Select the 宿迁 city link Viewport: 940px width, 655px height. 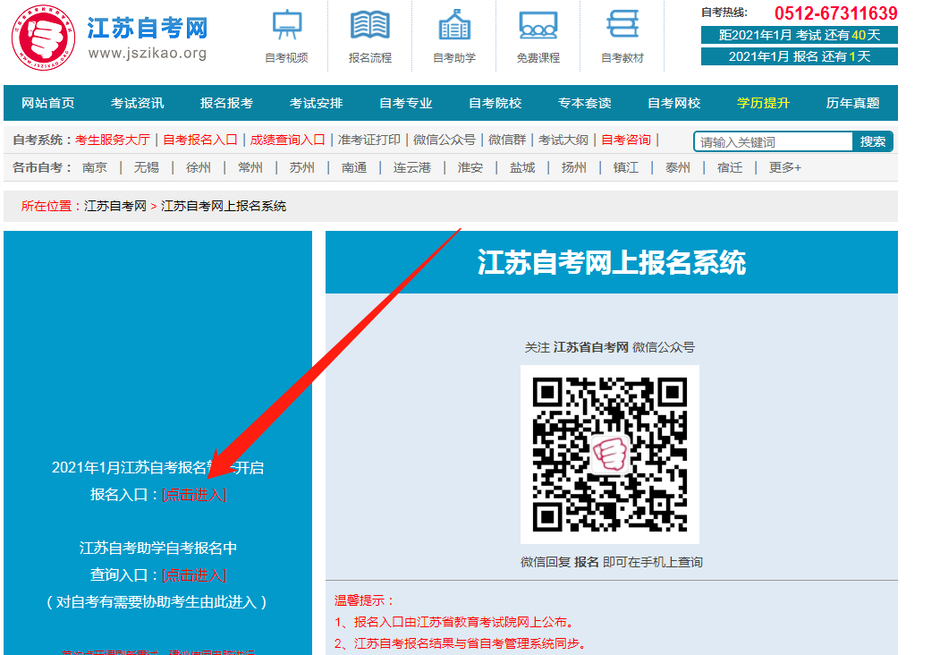tap(730, 167)
